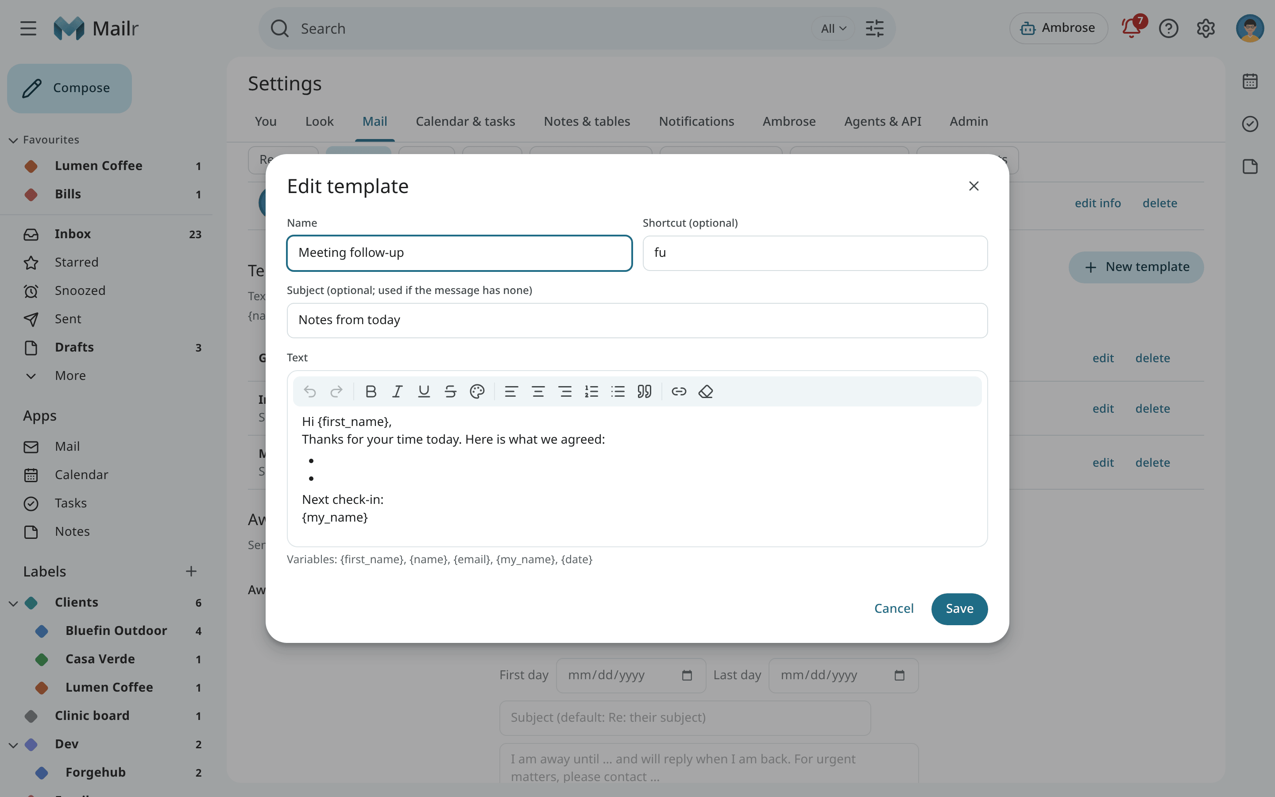
Task: Click the template Name field
Action: pos(460,253)
